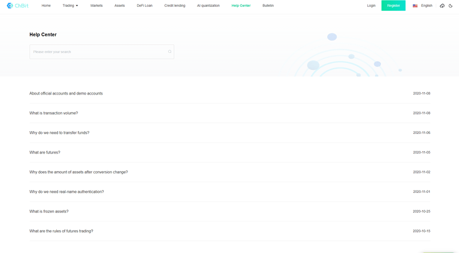Image resolution: width=459 pixels, height=253 pixels.
Task: Click the Login link
Action: pos(371,6)
